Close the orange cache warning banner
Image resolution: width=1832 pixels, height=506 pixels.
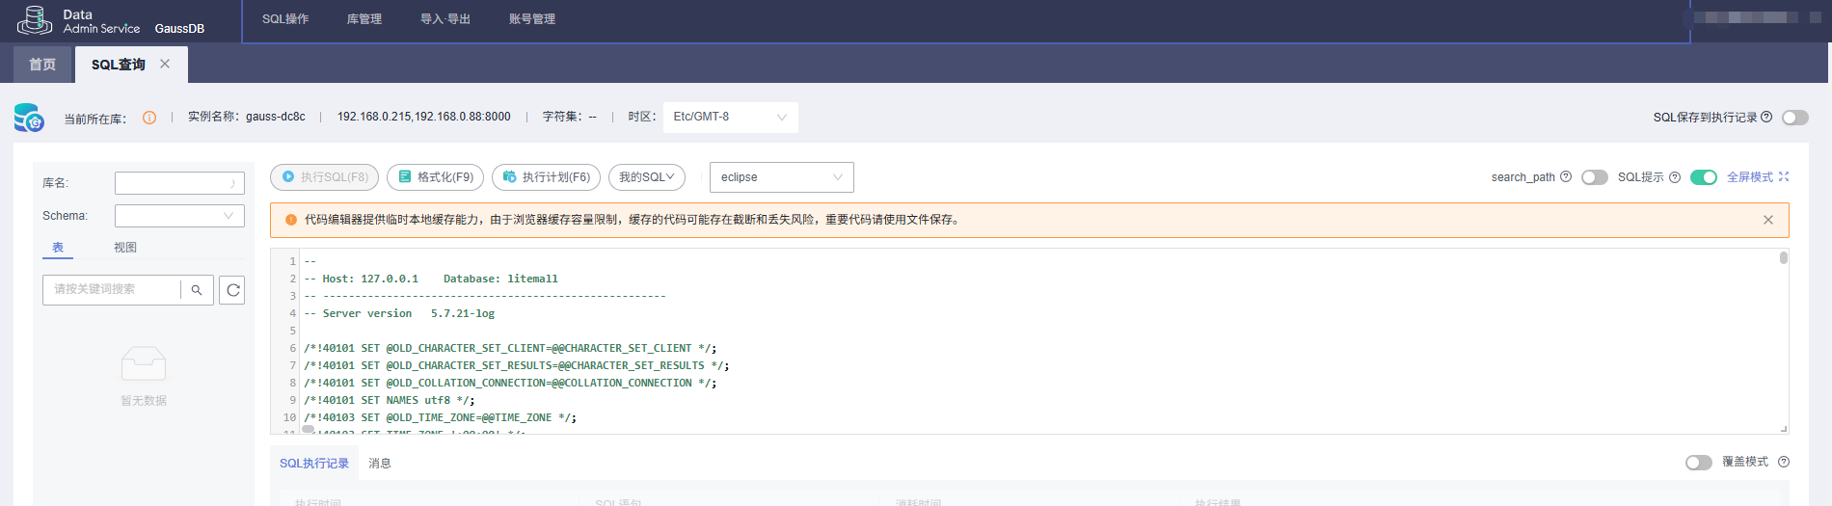tap(1768, 220)
